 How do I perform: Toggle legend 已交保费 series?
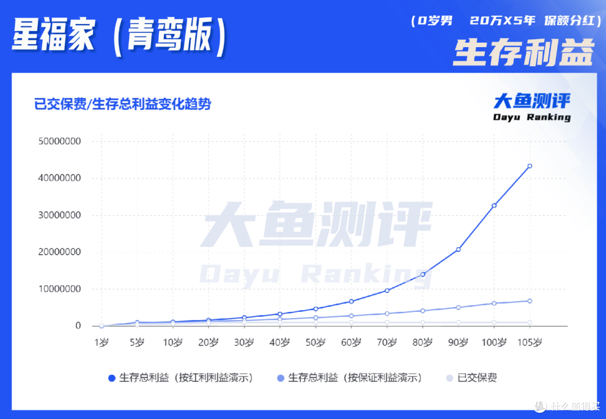click(x=471, y=377)
